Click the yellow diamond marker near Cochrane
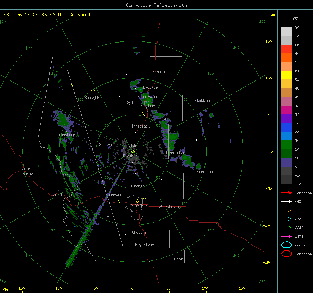The image size is (313, 293). (119, 201)
